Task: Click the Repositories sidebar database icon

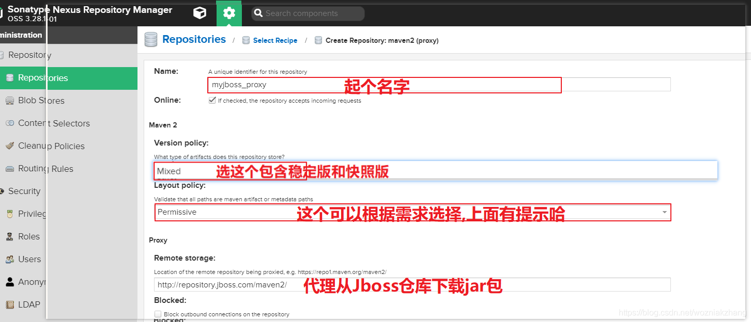Action: [9, 78]
